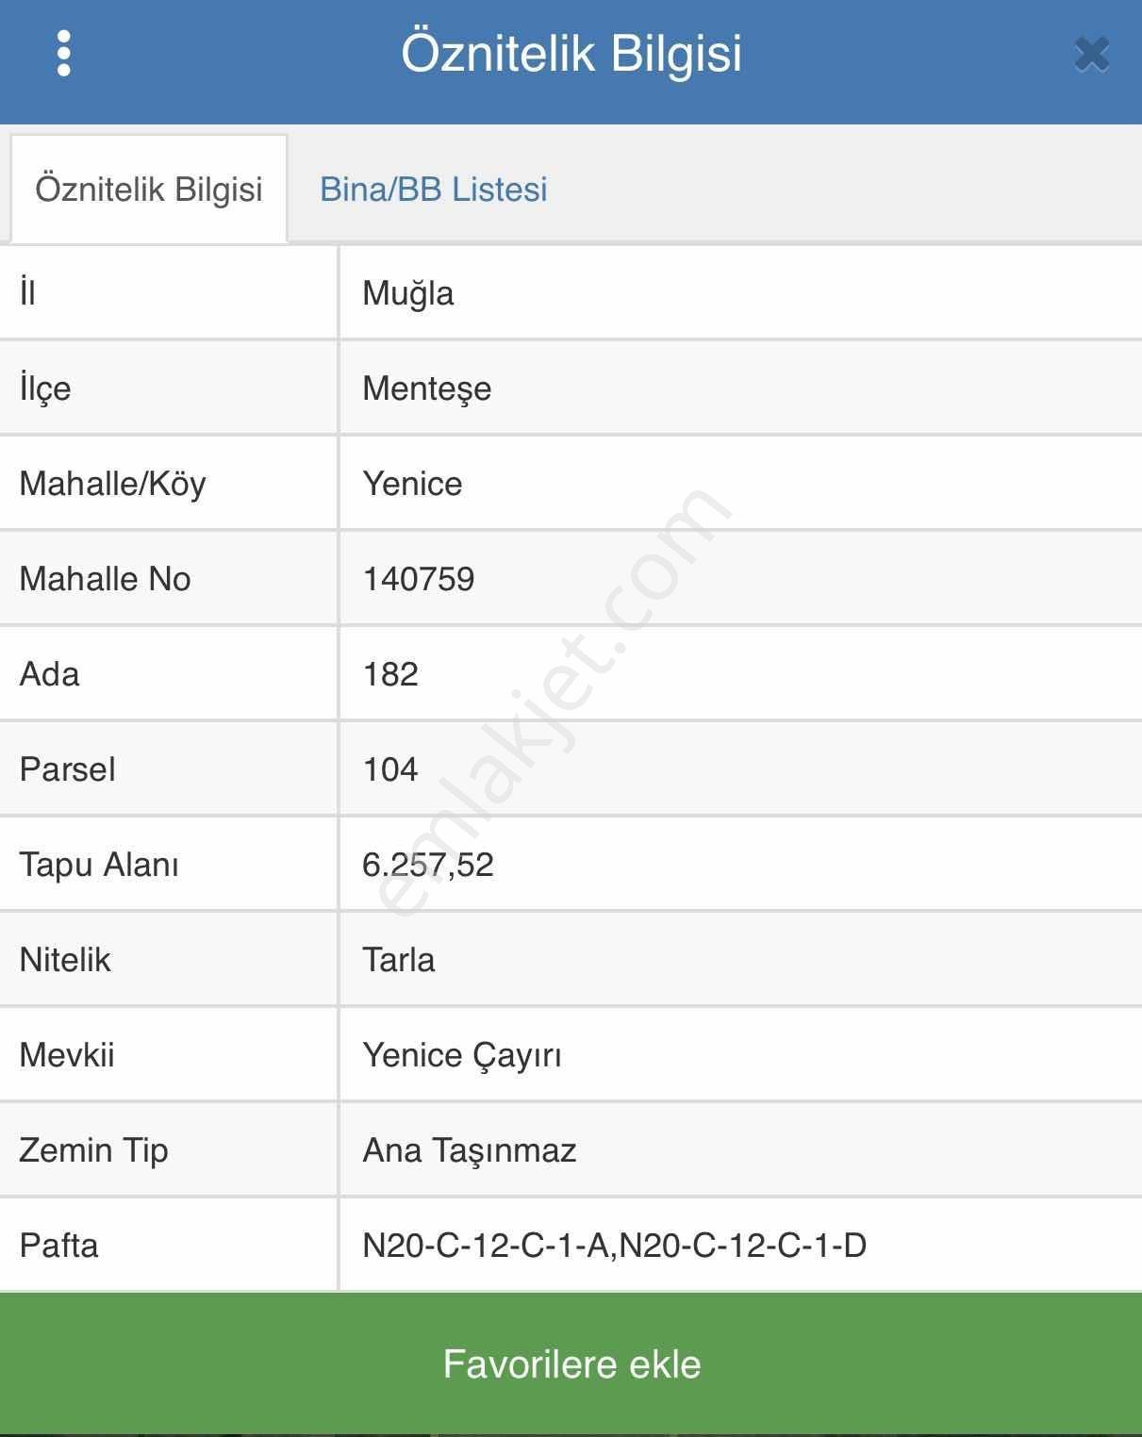Select Mahalle No value 140759
Image resolution: width=1142 pixels, height=1437 pixels.
pos(419,579)
